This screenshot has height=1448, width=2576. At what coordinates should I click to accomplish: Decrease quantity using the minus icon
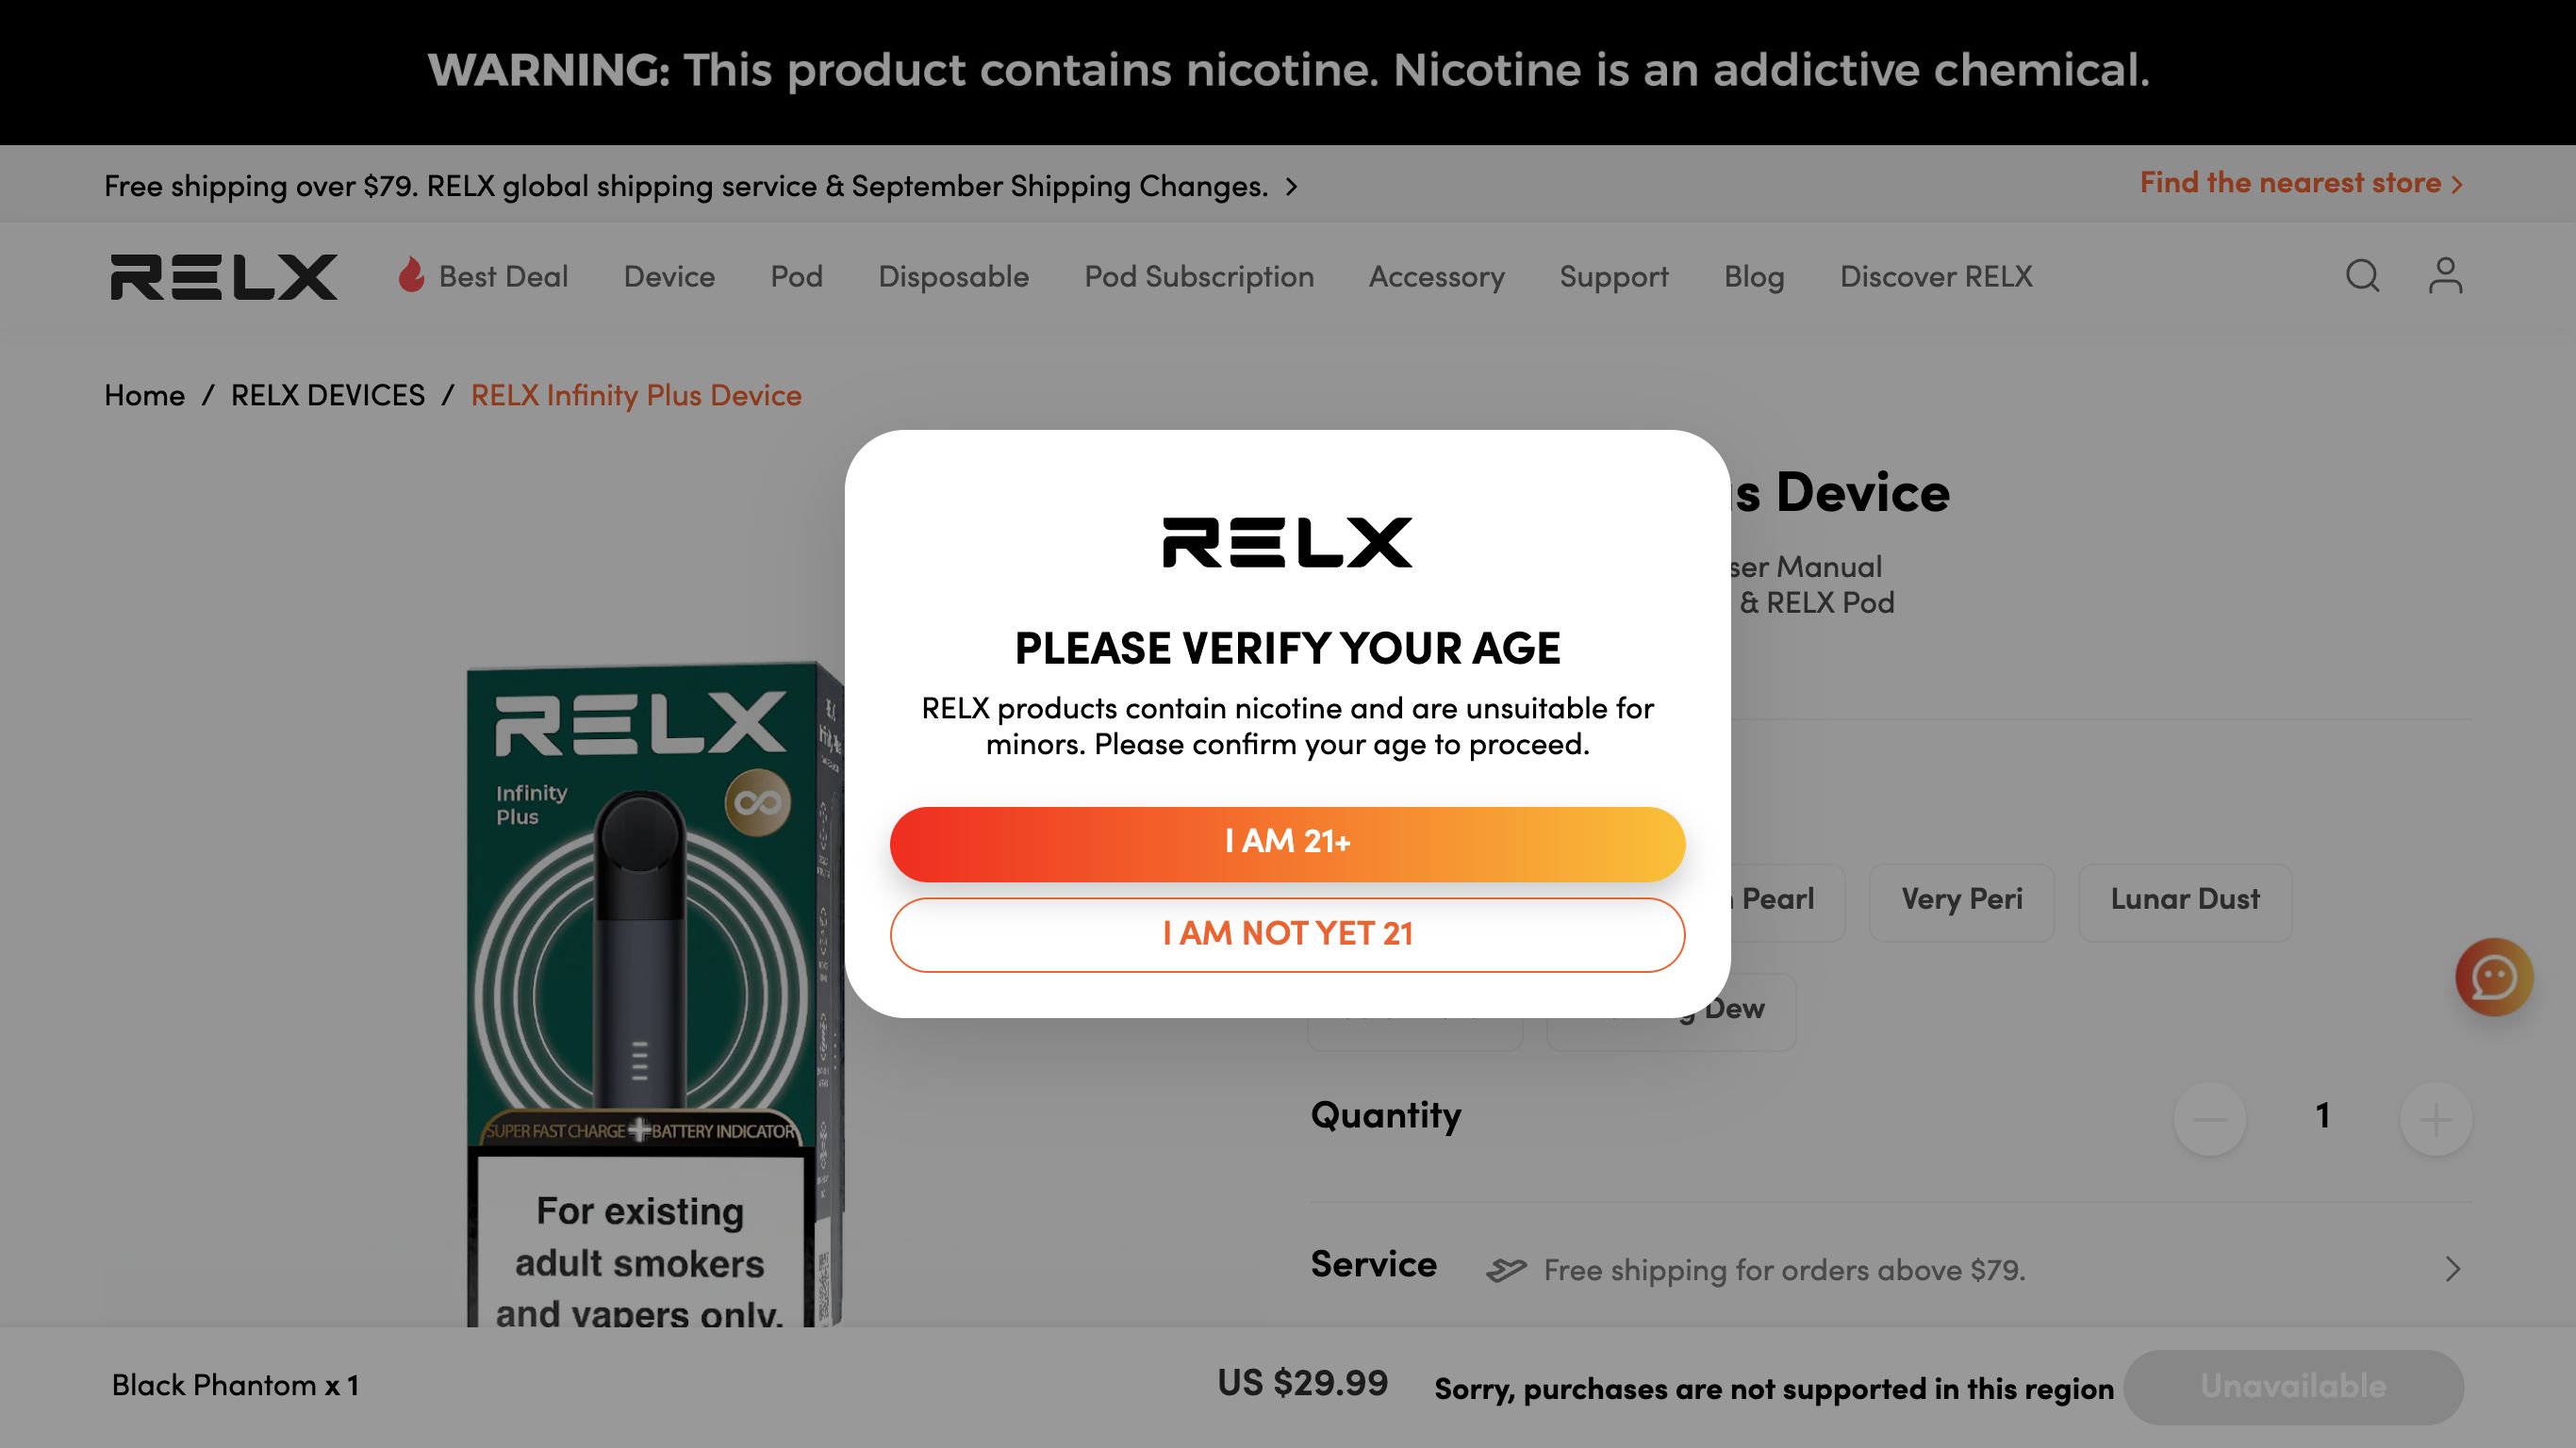pos(2209,1118)
